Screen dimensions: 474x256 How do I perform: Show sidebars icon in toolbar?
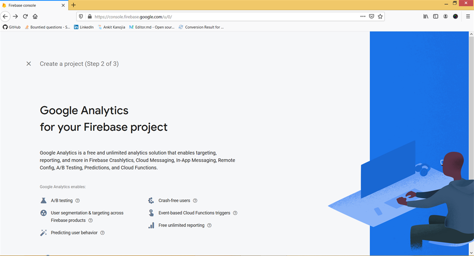[436, 17]
